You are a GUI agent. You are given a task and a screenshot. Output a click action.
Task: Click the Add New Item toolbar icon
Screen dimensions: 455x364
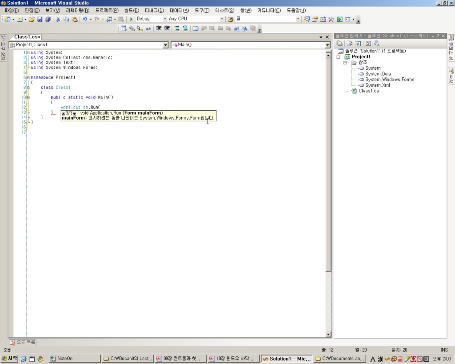(x=20, y=19)
